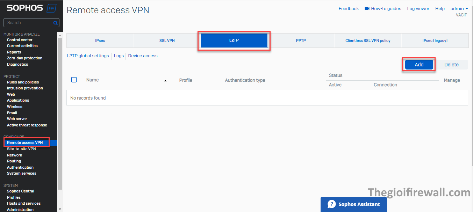This screenshot has width=473, height=212.
Task: Click the Sophos Assistant chat bubble icon
Action: point(331,204)
